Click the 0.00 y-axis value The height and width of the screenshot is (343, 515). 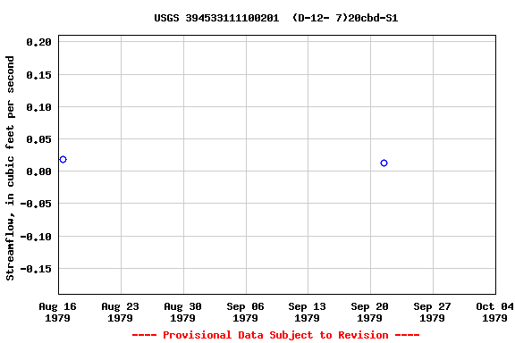pyautogui.click(x=38, y=171)
